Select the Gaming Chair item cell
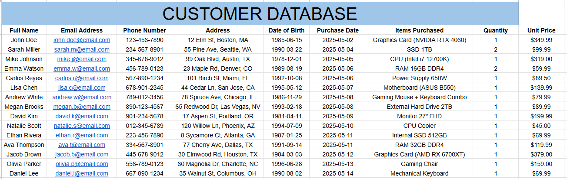The image size is (567, 179). click(420, 164)
